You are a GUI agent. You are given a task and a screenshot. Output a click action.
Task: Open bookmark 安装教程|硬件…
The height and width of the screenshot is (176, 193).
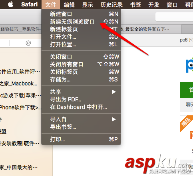click(20, 143)
